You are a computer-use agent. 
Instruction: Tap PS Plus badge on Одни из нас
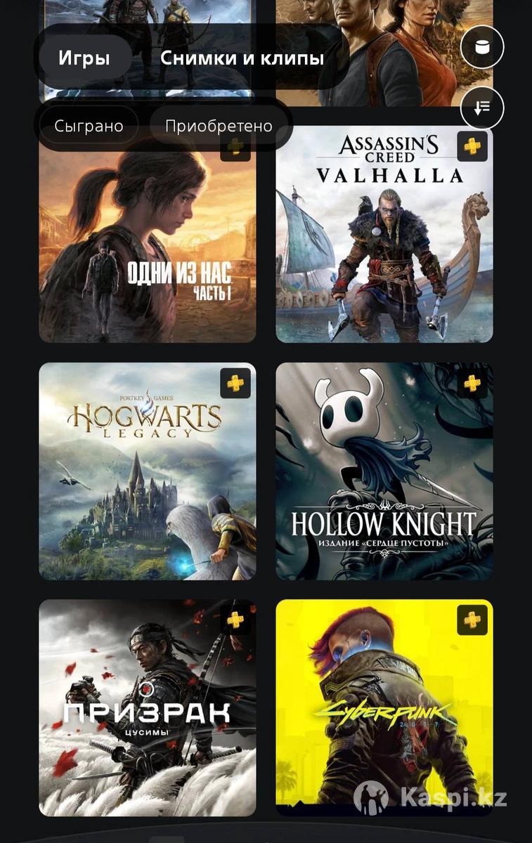(235, 148)
